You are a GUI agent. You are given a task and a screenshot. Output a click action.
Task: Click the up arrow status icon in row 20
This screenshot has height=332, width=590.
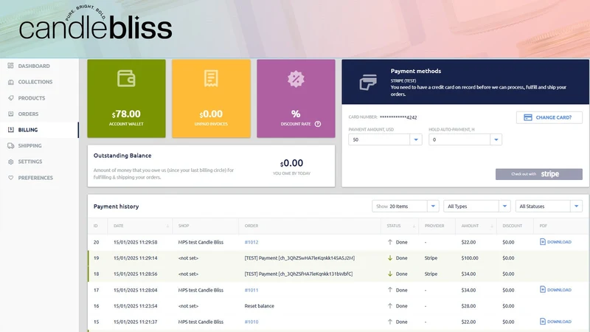pyautogui.click(x=390, y=242)
